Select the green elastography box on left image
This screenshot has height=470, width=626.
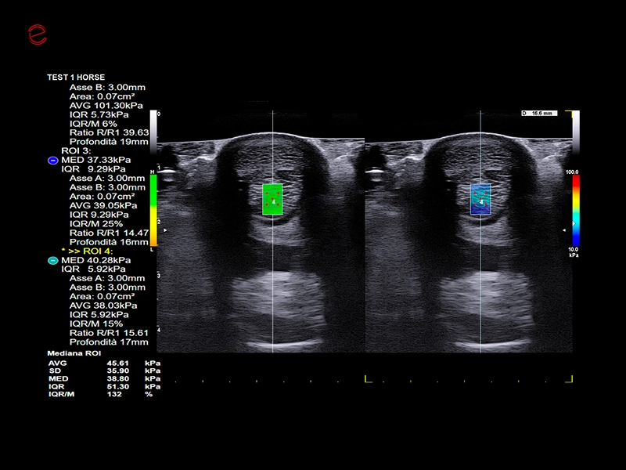tap(272, 199)
